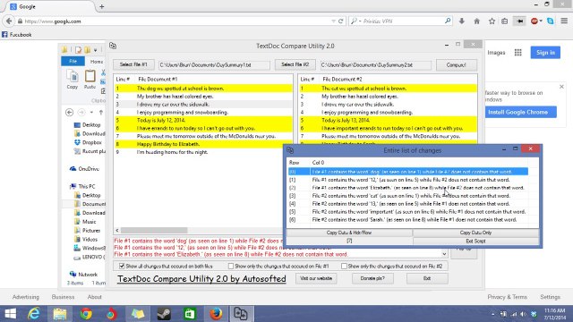
Task: Click the Donate pls? button
Action: 372,278
